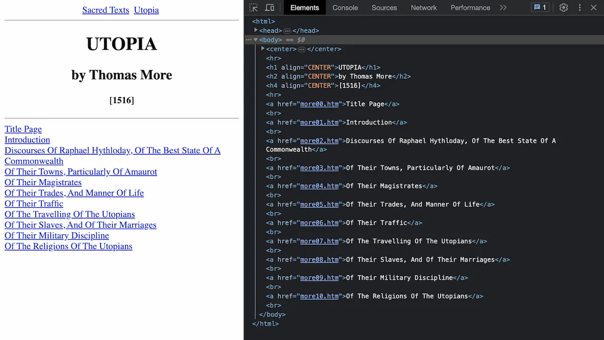The width and height of the screenshot is (604, 340).
Task: Open Of Their Traffic page link
Action: tap(34, 203)
